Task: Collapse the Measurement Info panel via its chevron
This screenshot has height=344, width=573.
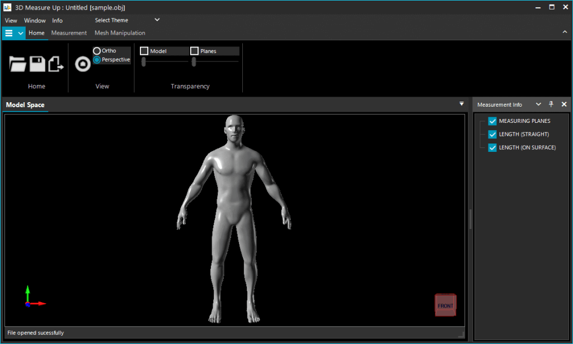Action: click(538, 104)
